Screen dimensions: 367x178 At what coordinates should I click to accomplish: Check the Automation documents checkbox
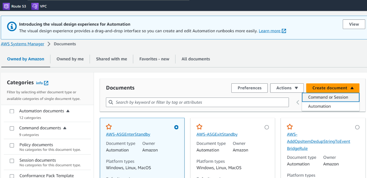(x=12, y=111)
